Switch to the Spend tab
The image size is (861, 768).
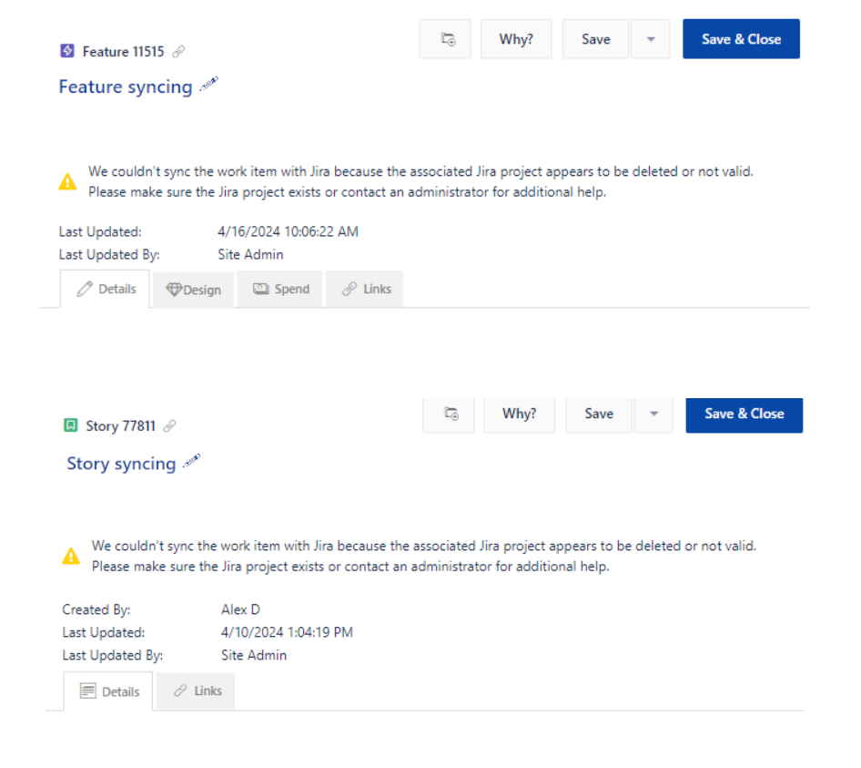pyautogui.click(x=280, y=289)
